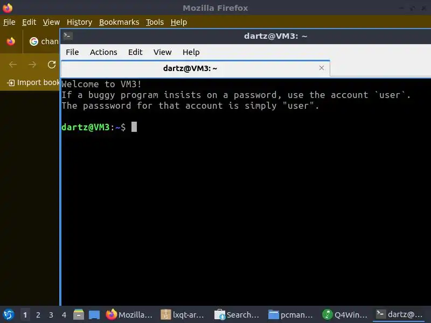Switch to pcmanfm taskbar entry
Viewport: 431px width, 323px height.
pyautogui.click(x=291, y=315)
